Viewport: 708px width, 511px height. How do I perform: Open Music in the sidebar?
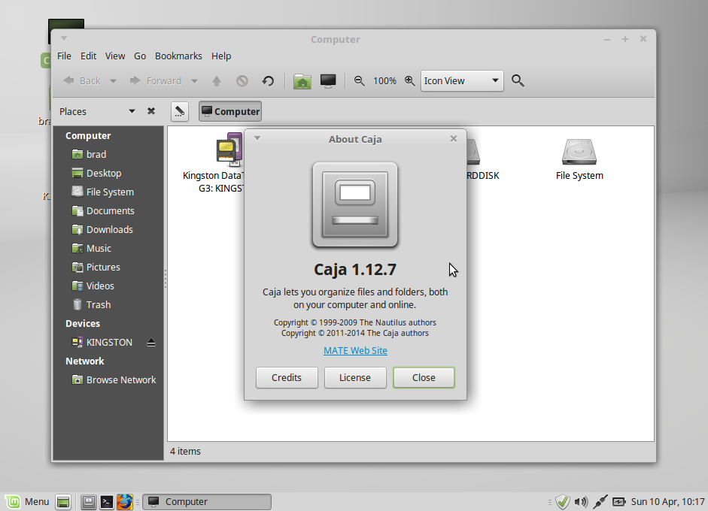108,249
